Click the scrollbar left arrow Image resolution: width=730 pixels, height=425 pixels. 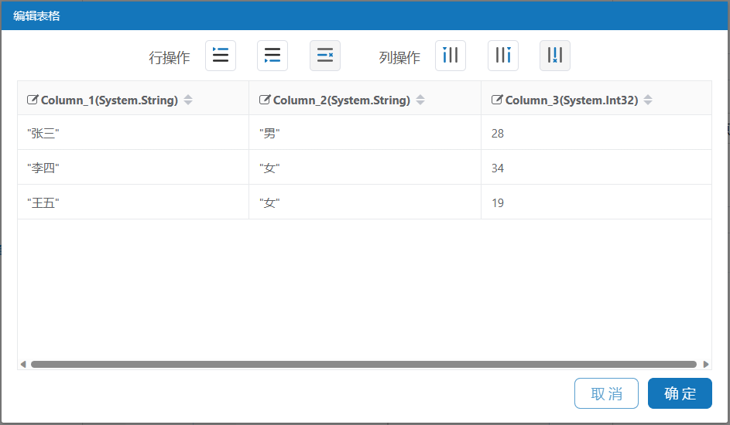tap(23, 364)
